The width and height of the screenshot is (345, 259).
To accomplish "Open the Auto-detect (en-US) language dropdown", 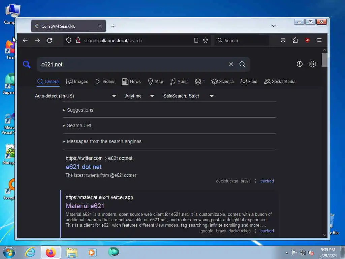I will tap(75, 96).
